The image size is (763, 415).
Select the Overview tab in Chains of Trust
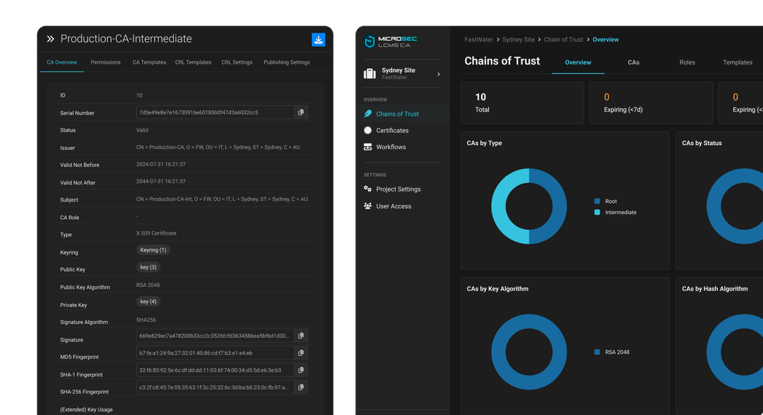click(x=578, y=62)
